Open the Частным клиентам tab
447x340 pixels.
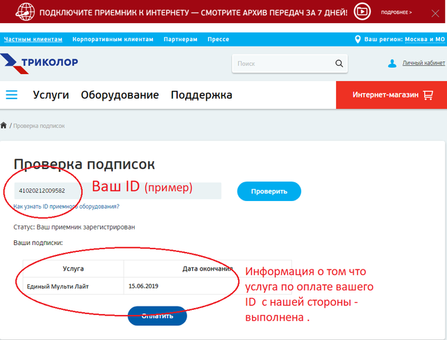(32, 39)
